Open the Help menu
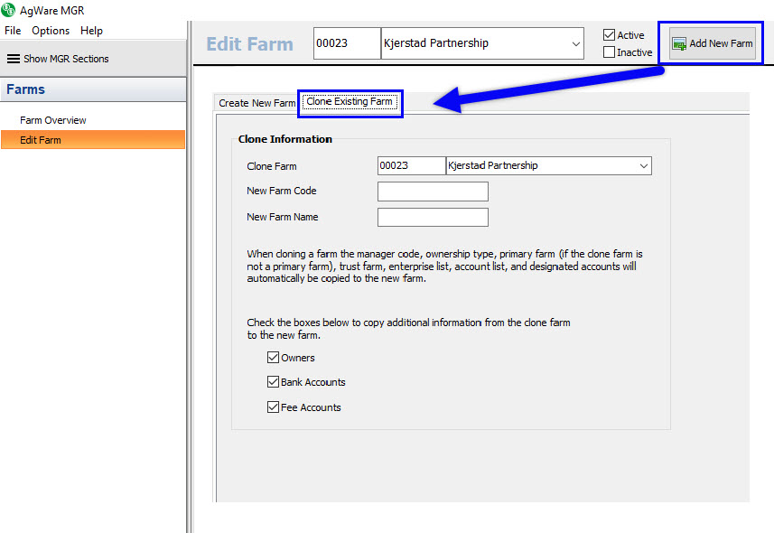The image size is (774, 533). pos(91,31)
